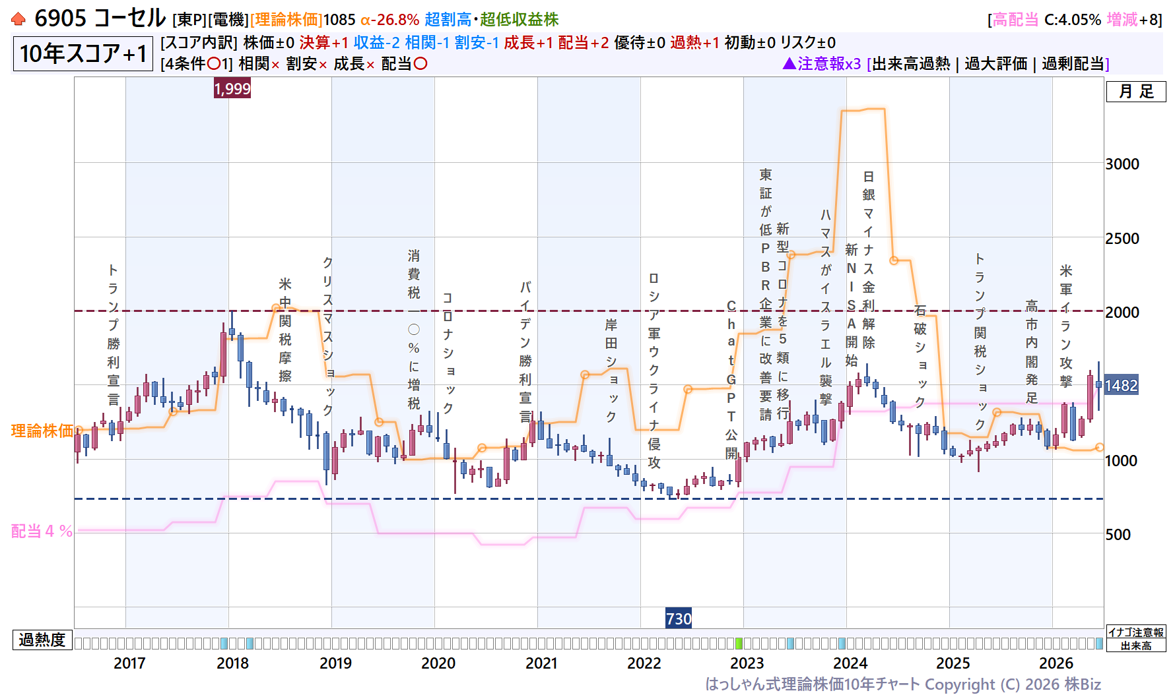Click the orange circle marker at chart's right end

click(x=1099, y=447)
